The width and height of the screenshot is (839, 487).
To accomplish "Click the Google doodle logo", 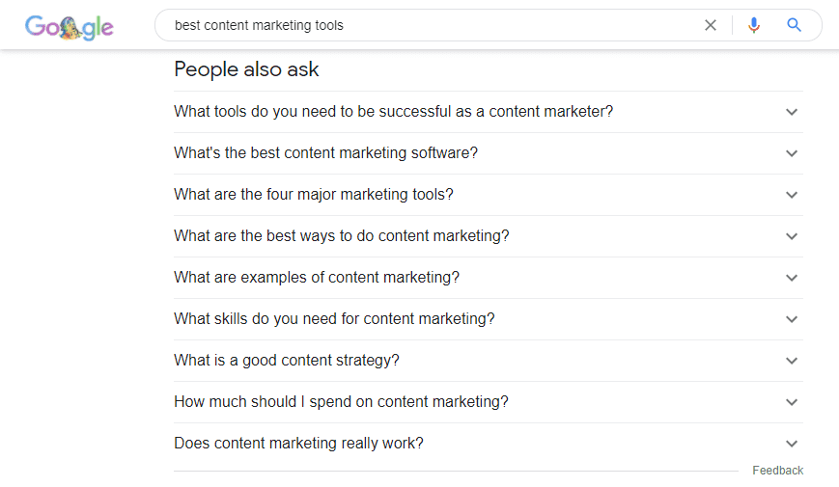I will (69, 27).
